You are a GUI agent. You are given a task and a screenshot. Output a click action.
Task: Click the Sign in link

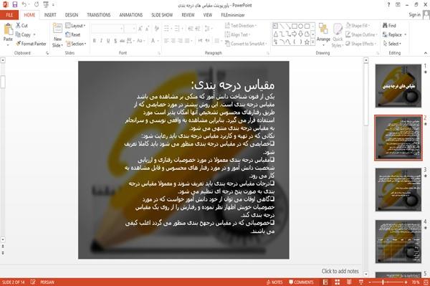click(414, 14)
